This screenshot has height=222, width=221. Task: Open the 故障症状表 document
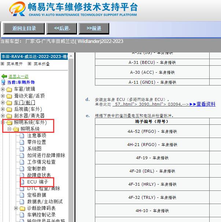[39, 175]
